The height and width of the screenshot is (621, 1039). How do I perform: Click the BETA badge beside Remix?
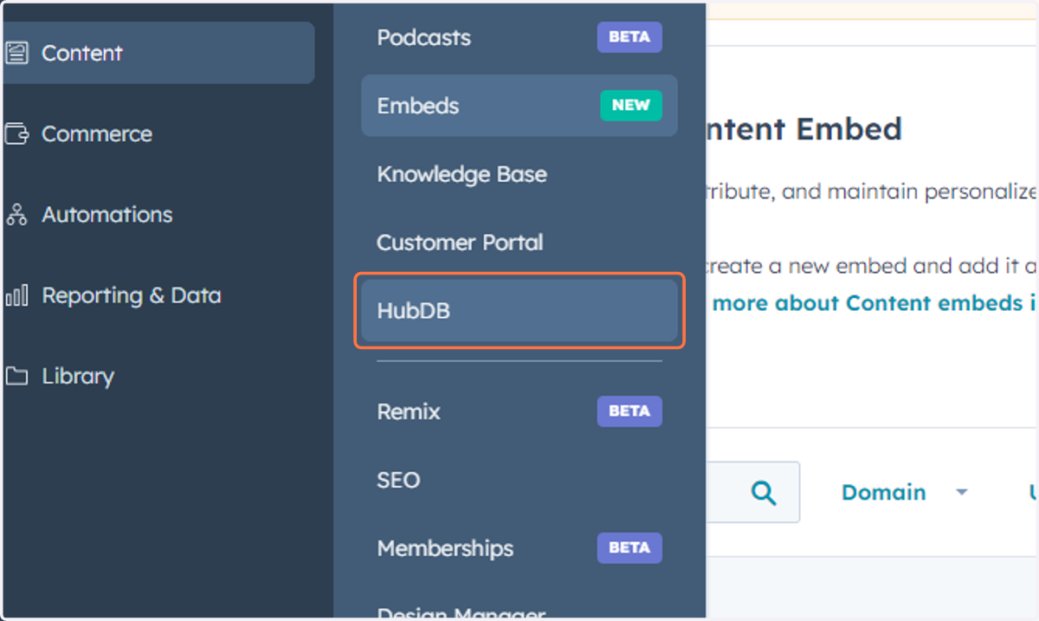pyautogui.click(x=629, y=411)
